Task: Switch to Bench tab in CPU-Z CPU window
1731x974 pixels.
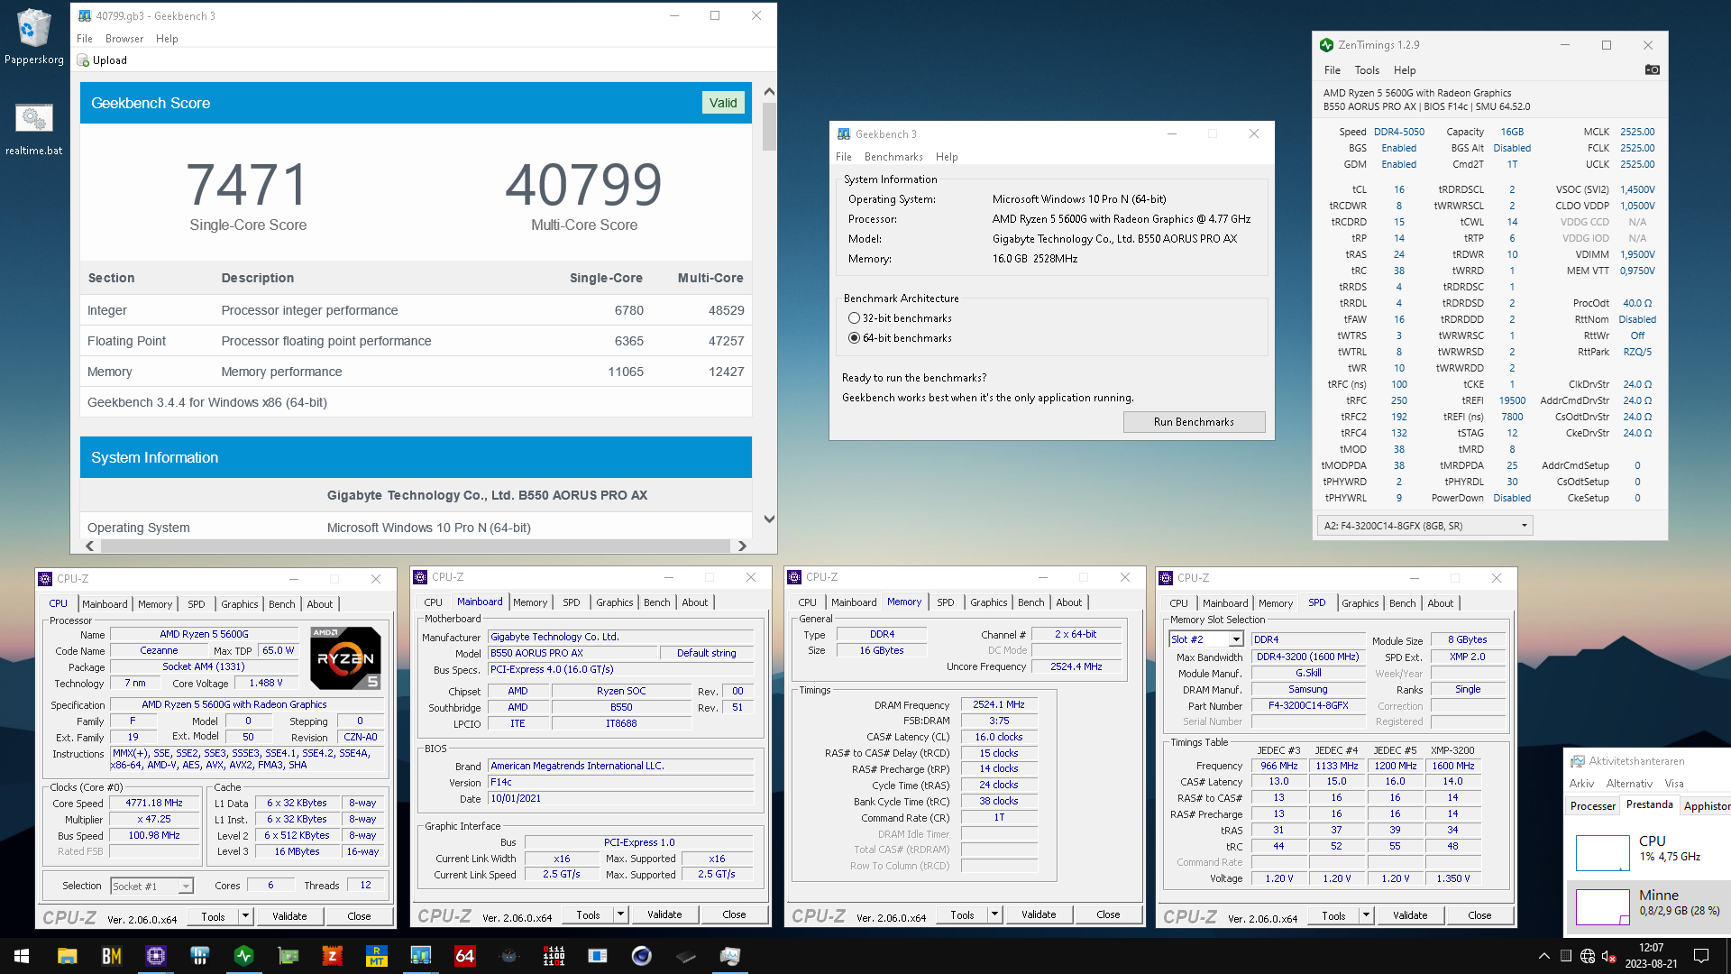Action: point(281,604)
